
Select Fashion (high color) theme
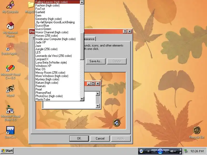tap(57, 5)
